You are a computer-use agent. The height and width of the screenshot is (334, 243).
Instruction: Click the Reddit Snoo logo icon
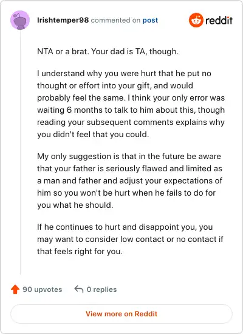point(196,20)
